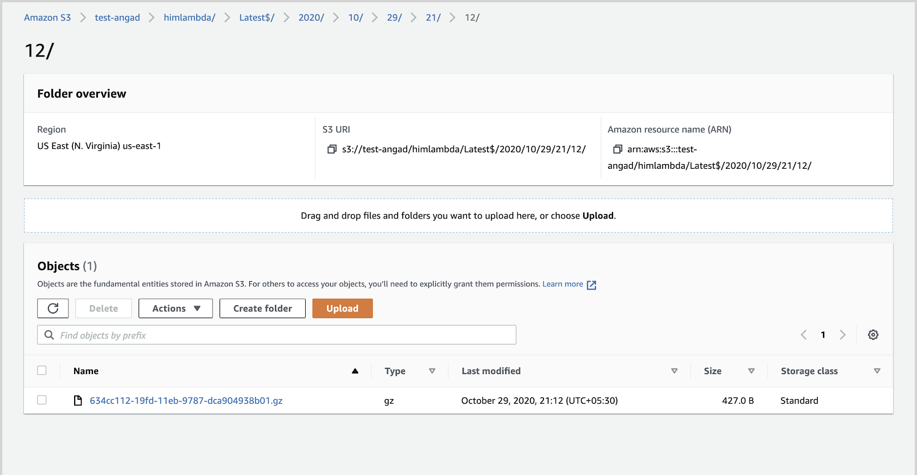917x475 pixels.
Task: Click the external link icon beside Learn more
Action: (x=591, y=285)
